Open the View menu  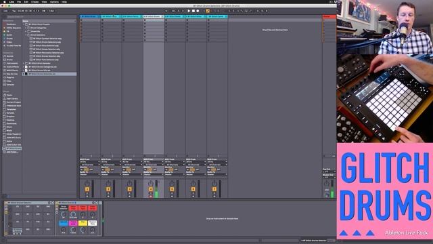tap(44, 1)
